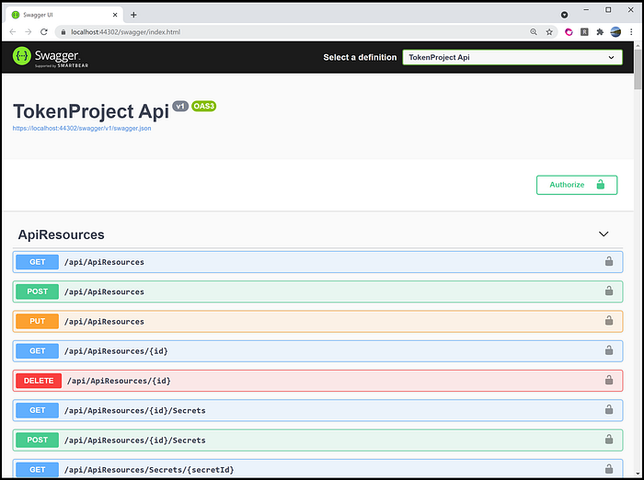Expand POST /api/ApiResources operation
644x480 pixels.
tap(317, 291)
